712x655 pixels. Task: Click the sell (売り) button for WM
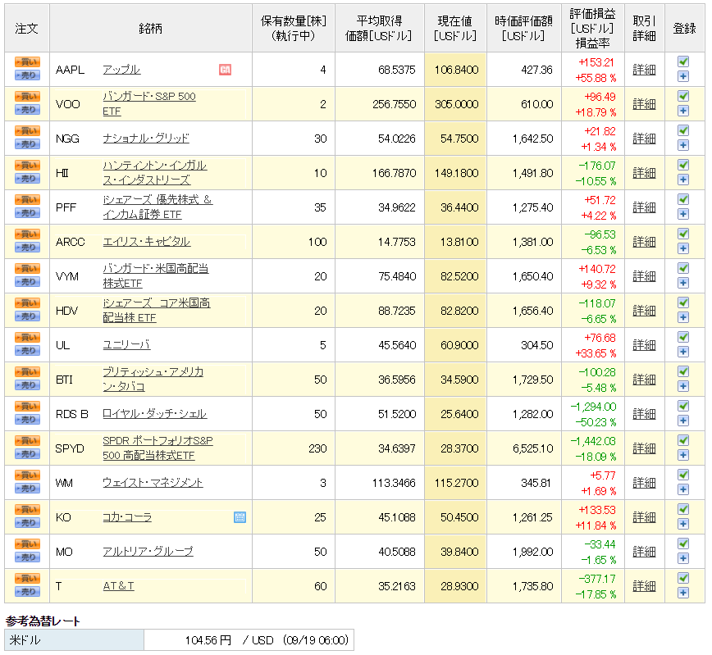click(x=27, y=489)
